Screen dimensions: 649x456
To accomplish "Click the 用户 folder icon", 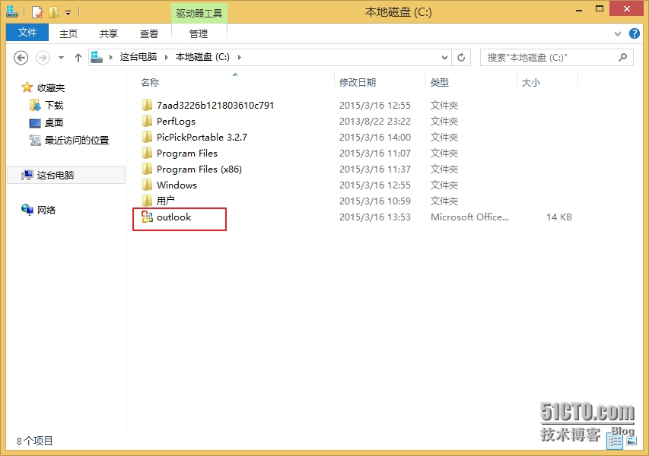I will pos(147,201).
